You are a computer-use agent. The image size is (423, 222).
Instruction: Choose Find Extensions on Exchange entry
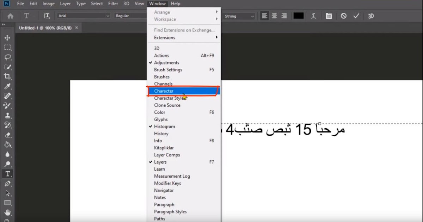point(184,30)
